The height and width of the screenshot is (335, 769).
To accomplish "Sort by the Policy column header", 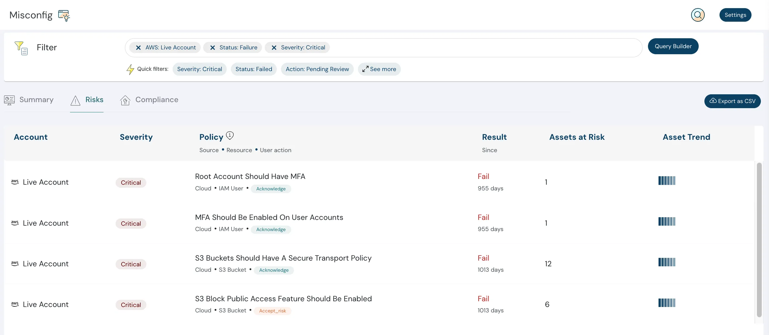I will pyautogui.click(x=211, y=137).
